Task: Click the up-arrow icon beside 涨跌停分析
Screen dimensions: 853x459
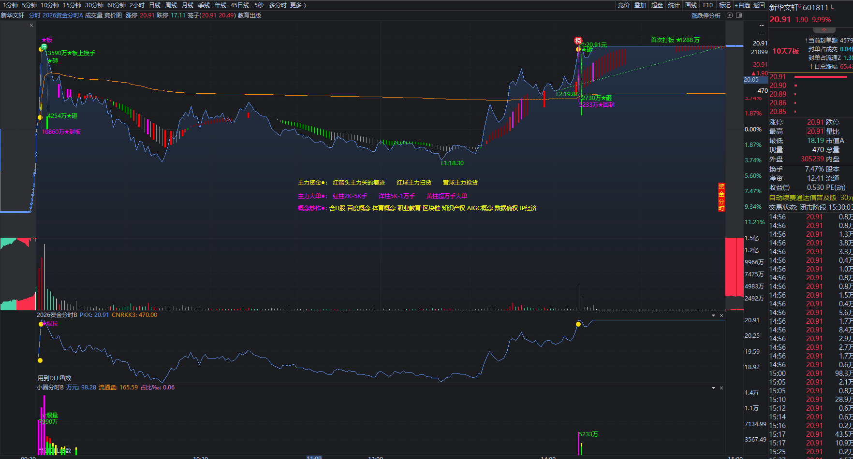Action: (x=730, y=15)
